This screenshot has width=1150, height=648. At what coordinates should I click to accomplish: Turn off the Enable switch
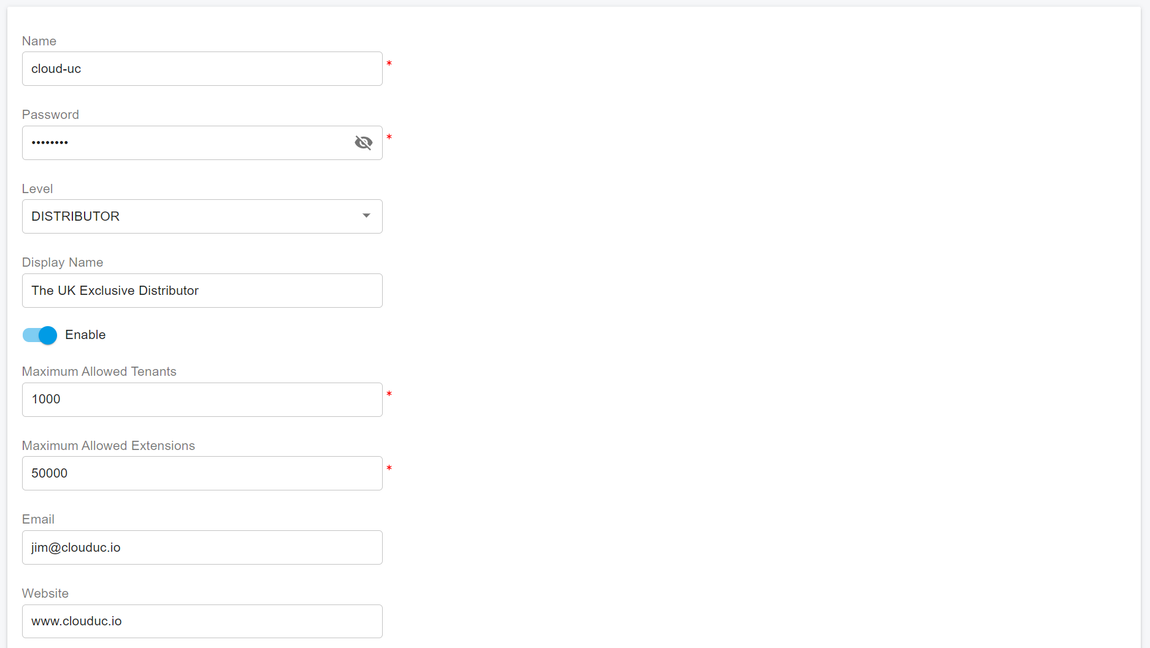(x=40, y=335)
